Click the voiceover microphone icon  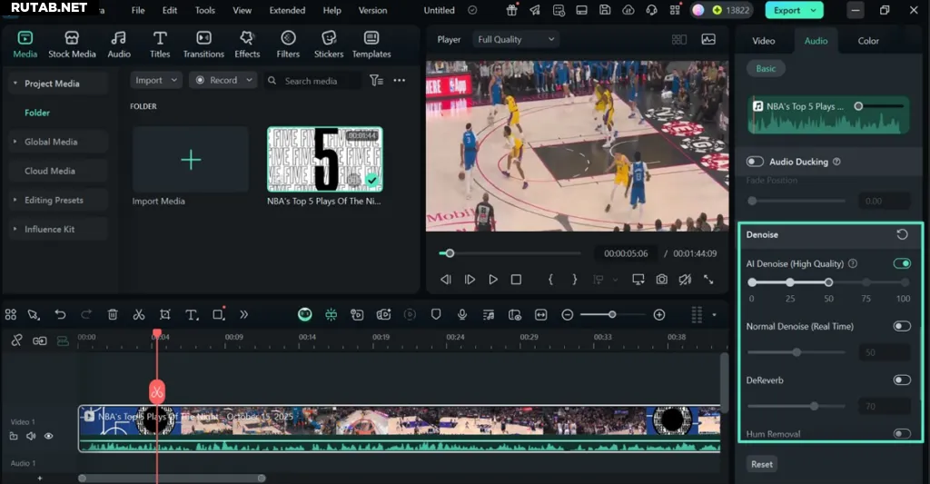pos(462,314)
